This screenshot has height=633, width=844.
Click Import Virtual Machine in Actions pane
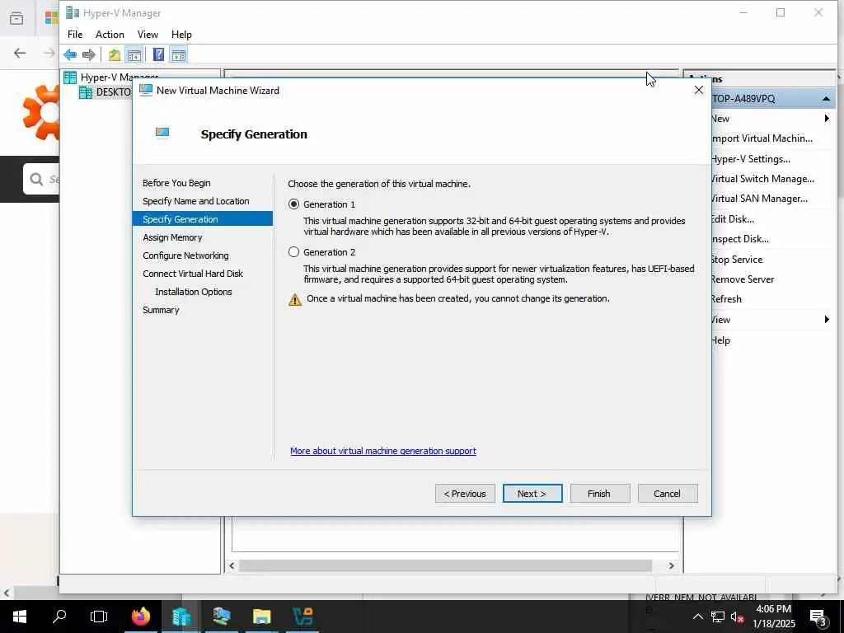(x=761, y=138)
